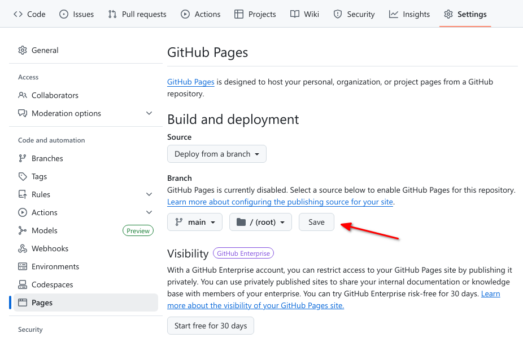Click the Code angle-brackets icon

(x=18, y=14)
